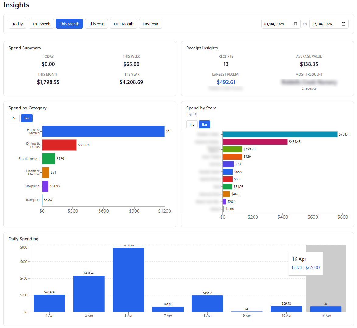Open the largest receipt link $492.61

click(226, 82)
